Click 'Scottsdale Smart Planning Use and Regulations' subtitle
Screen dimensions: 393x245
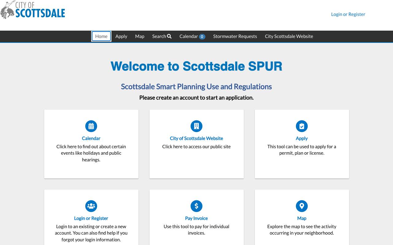click(196, 87)
